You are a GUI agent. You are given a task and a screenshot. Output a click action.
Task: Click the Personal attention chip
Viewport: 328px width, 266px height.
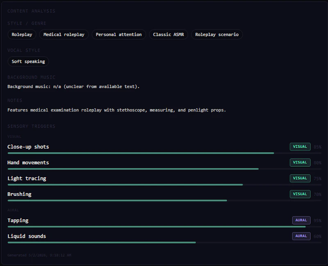click(x=118, y=34)
